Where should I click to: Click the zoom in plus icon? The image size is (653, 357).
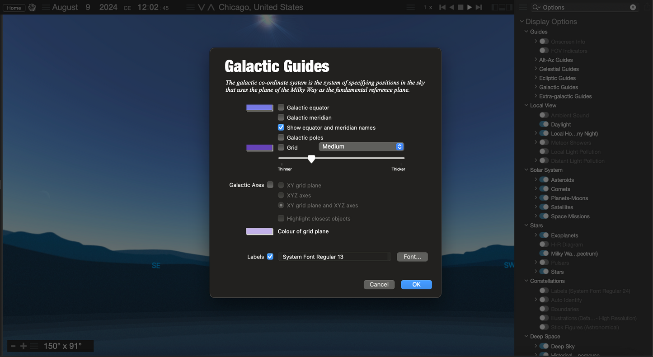click(x=23, y=346)
